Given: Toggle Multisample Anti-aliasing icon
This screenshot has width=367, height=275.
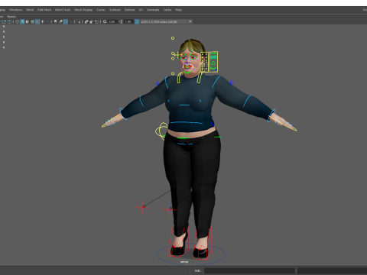Looking at the screenshot, I should coord(66,21).
